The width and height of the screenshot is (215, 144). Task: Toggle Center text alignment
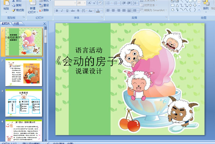pos(113,10)
